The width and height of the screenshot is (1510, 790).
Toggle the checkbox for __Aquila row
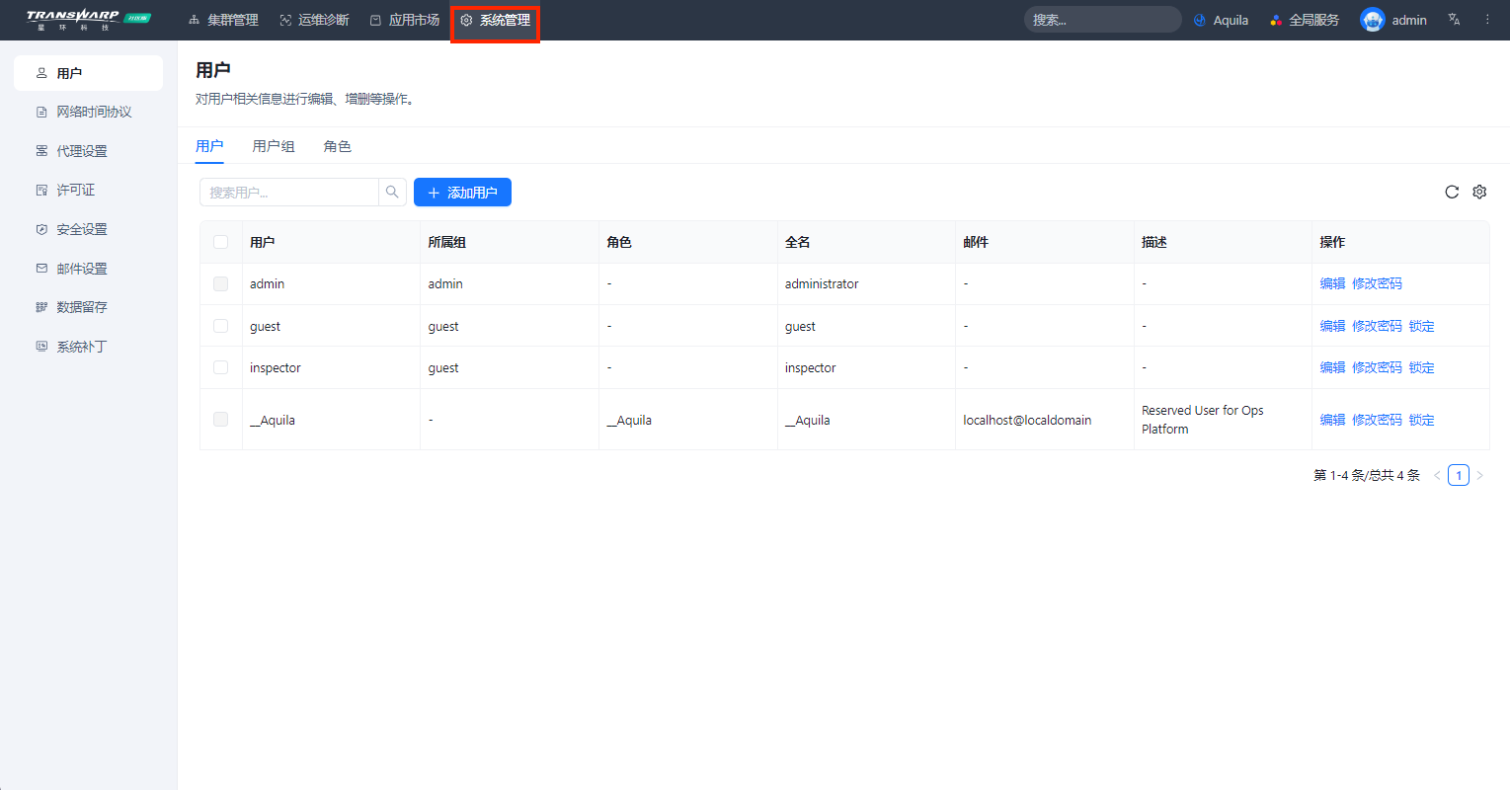[x=220, y=420]
